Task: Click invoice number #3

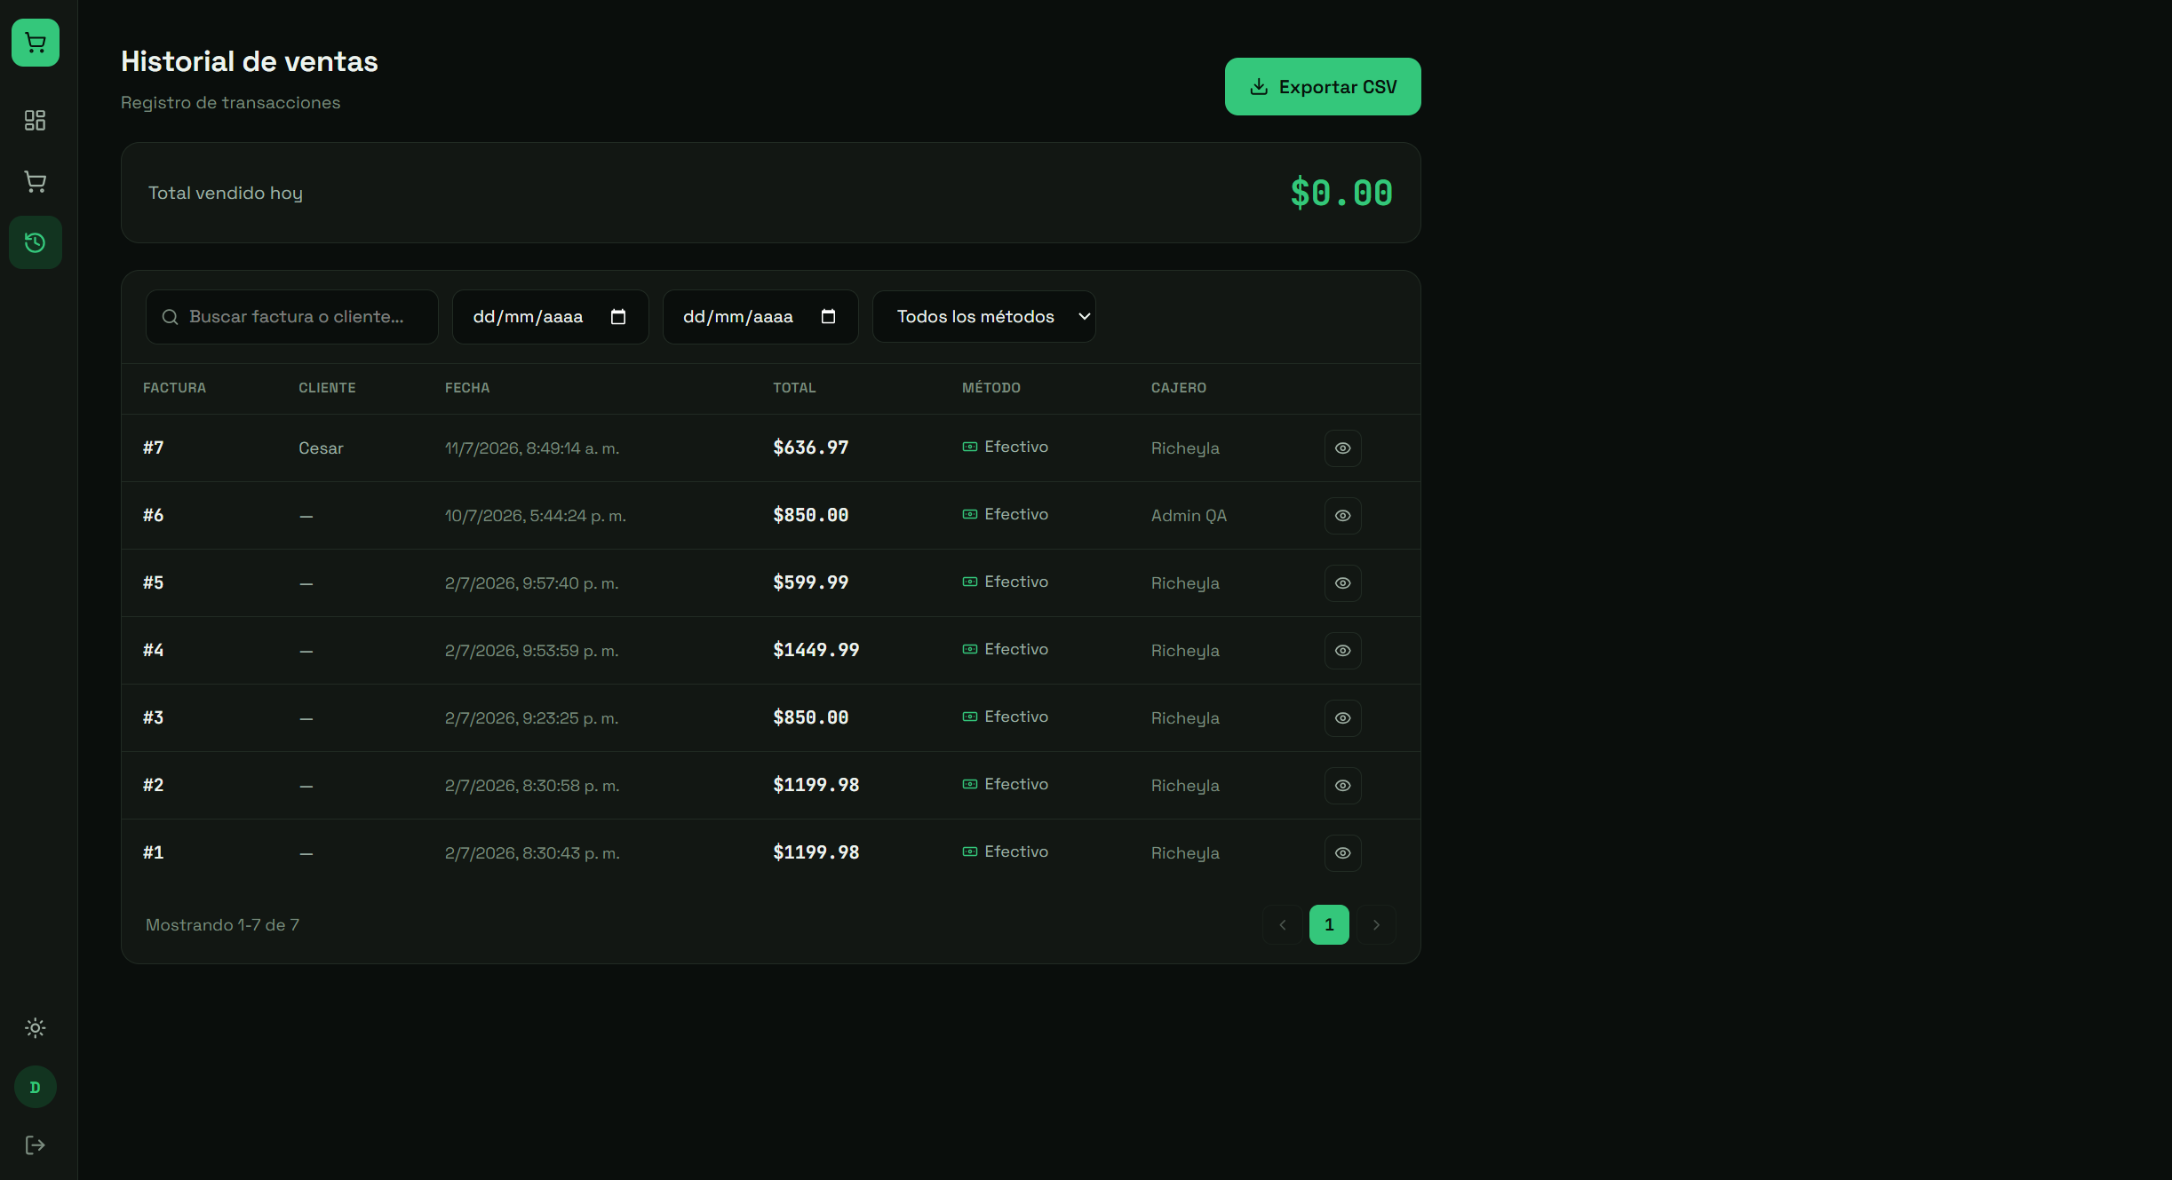Action: 154,717
